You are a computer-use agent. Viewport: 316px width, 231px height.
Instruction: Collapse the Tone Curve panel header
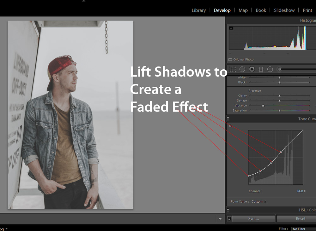click(307, 119)
